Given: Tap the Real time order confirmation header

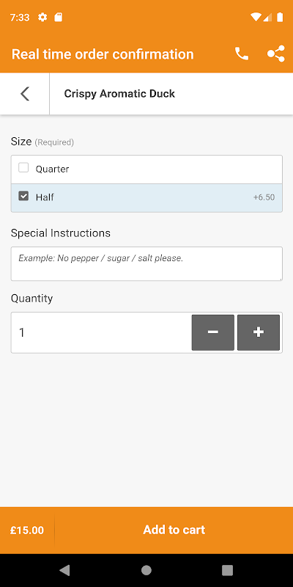Looking at the screenshot, I should 103,54.
